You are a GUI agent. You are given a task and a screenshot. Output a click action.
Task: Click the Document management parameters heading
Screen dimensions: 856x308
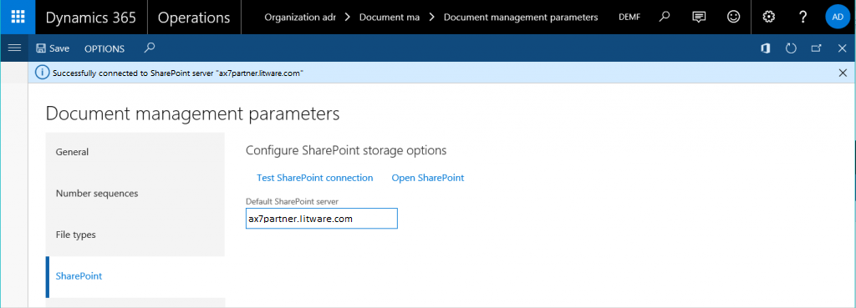193,114
